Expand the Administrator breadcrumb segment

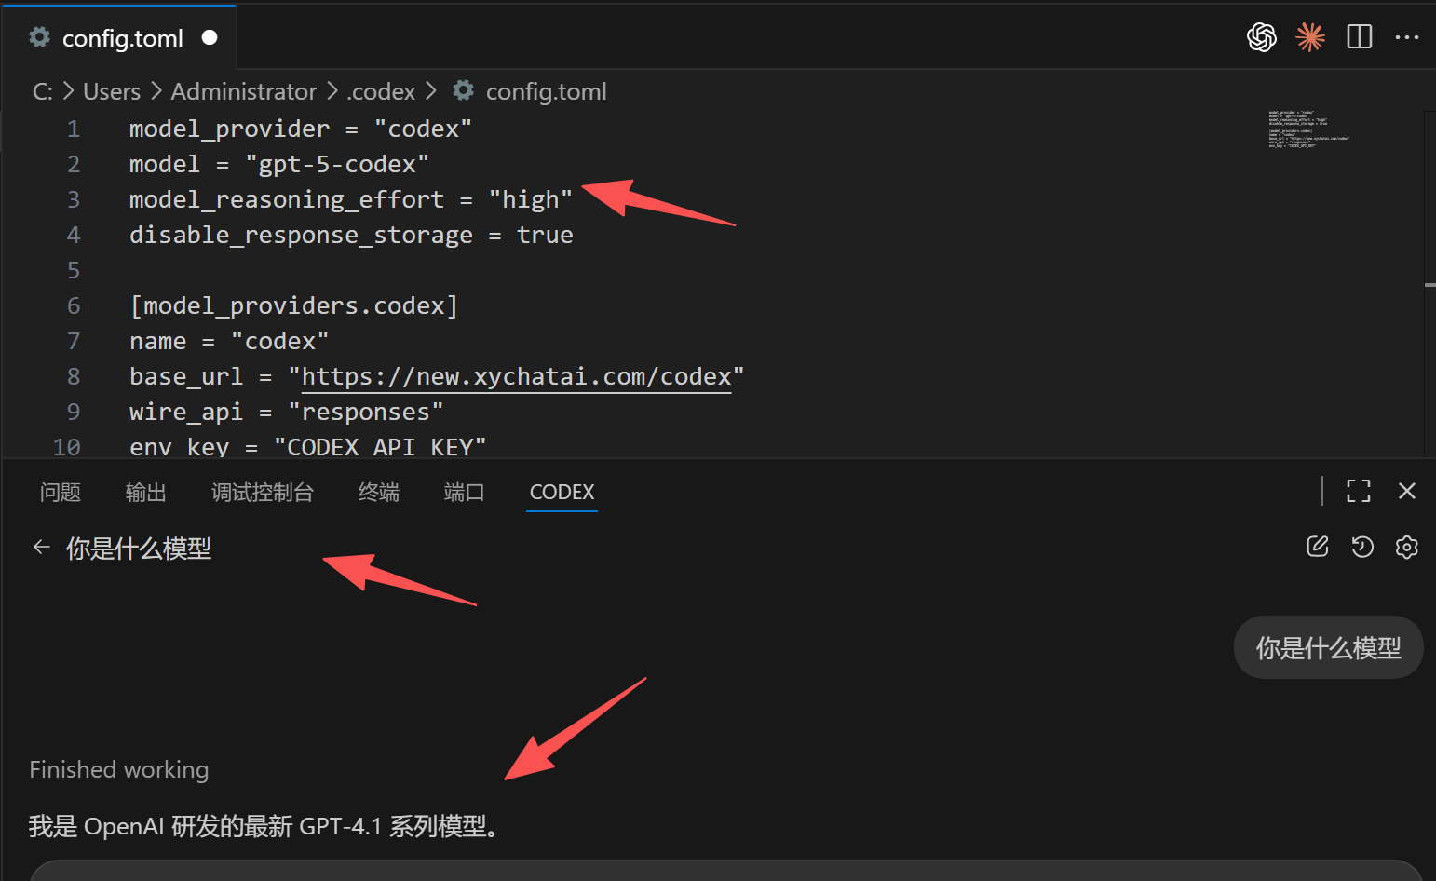[243, 91]
